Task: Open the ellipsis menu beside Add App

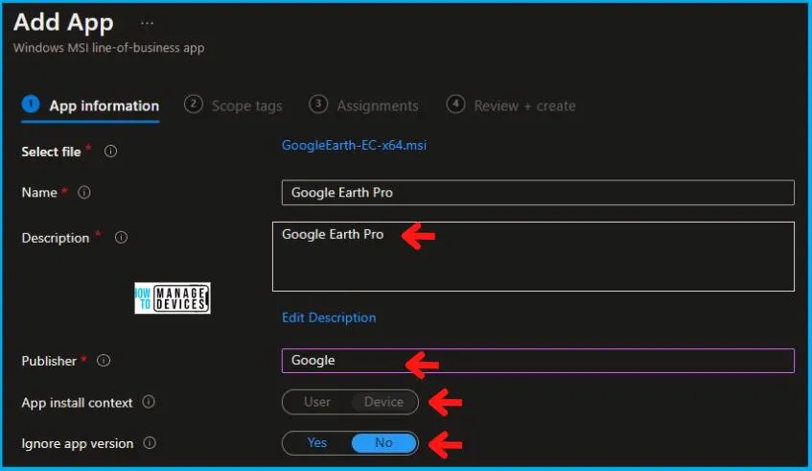Action: [x=147, y=23]
